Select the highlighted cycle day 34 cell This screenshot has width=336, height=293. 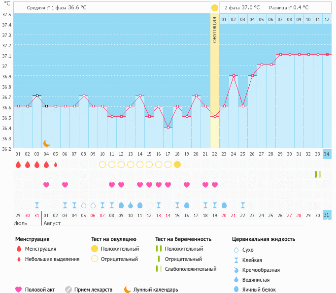coord(326,154)
